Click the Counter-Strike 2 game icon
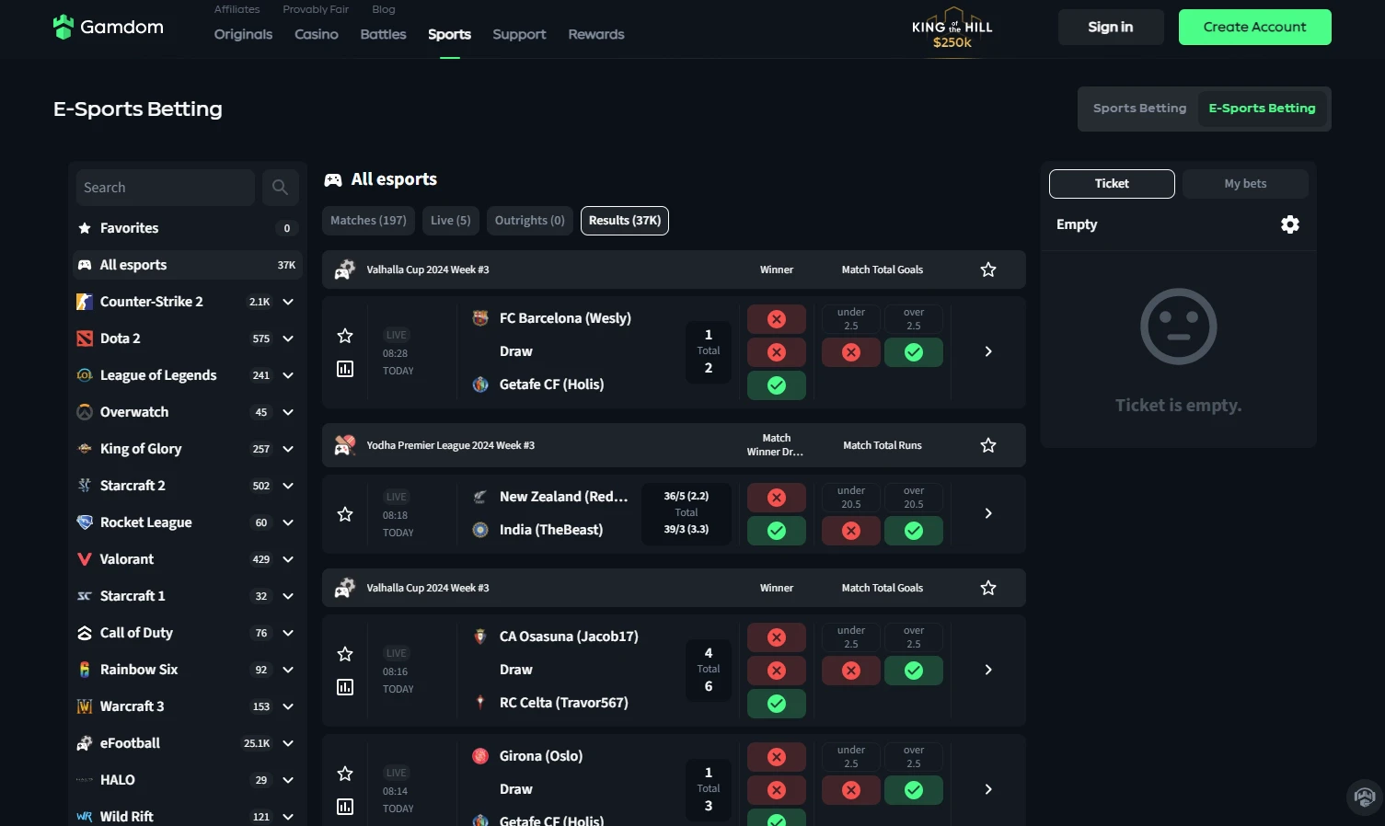 (x=85, y=302)
